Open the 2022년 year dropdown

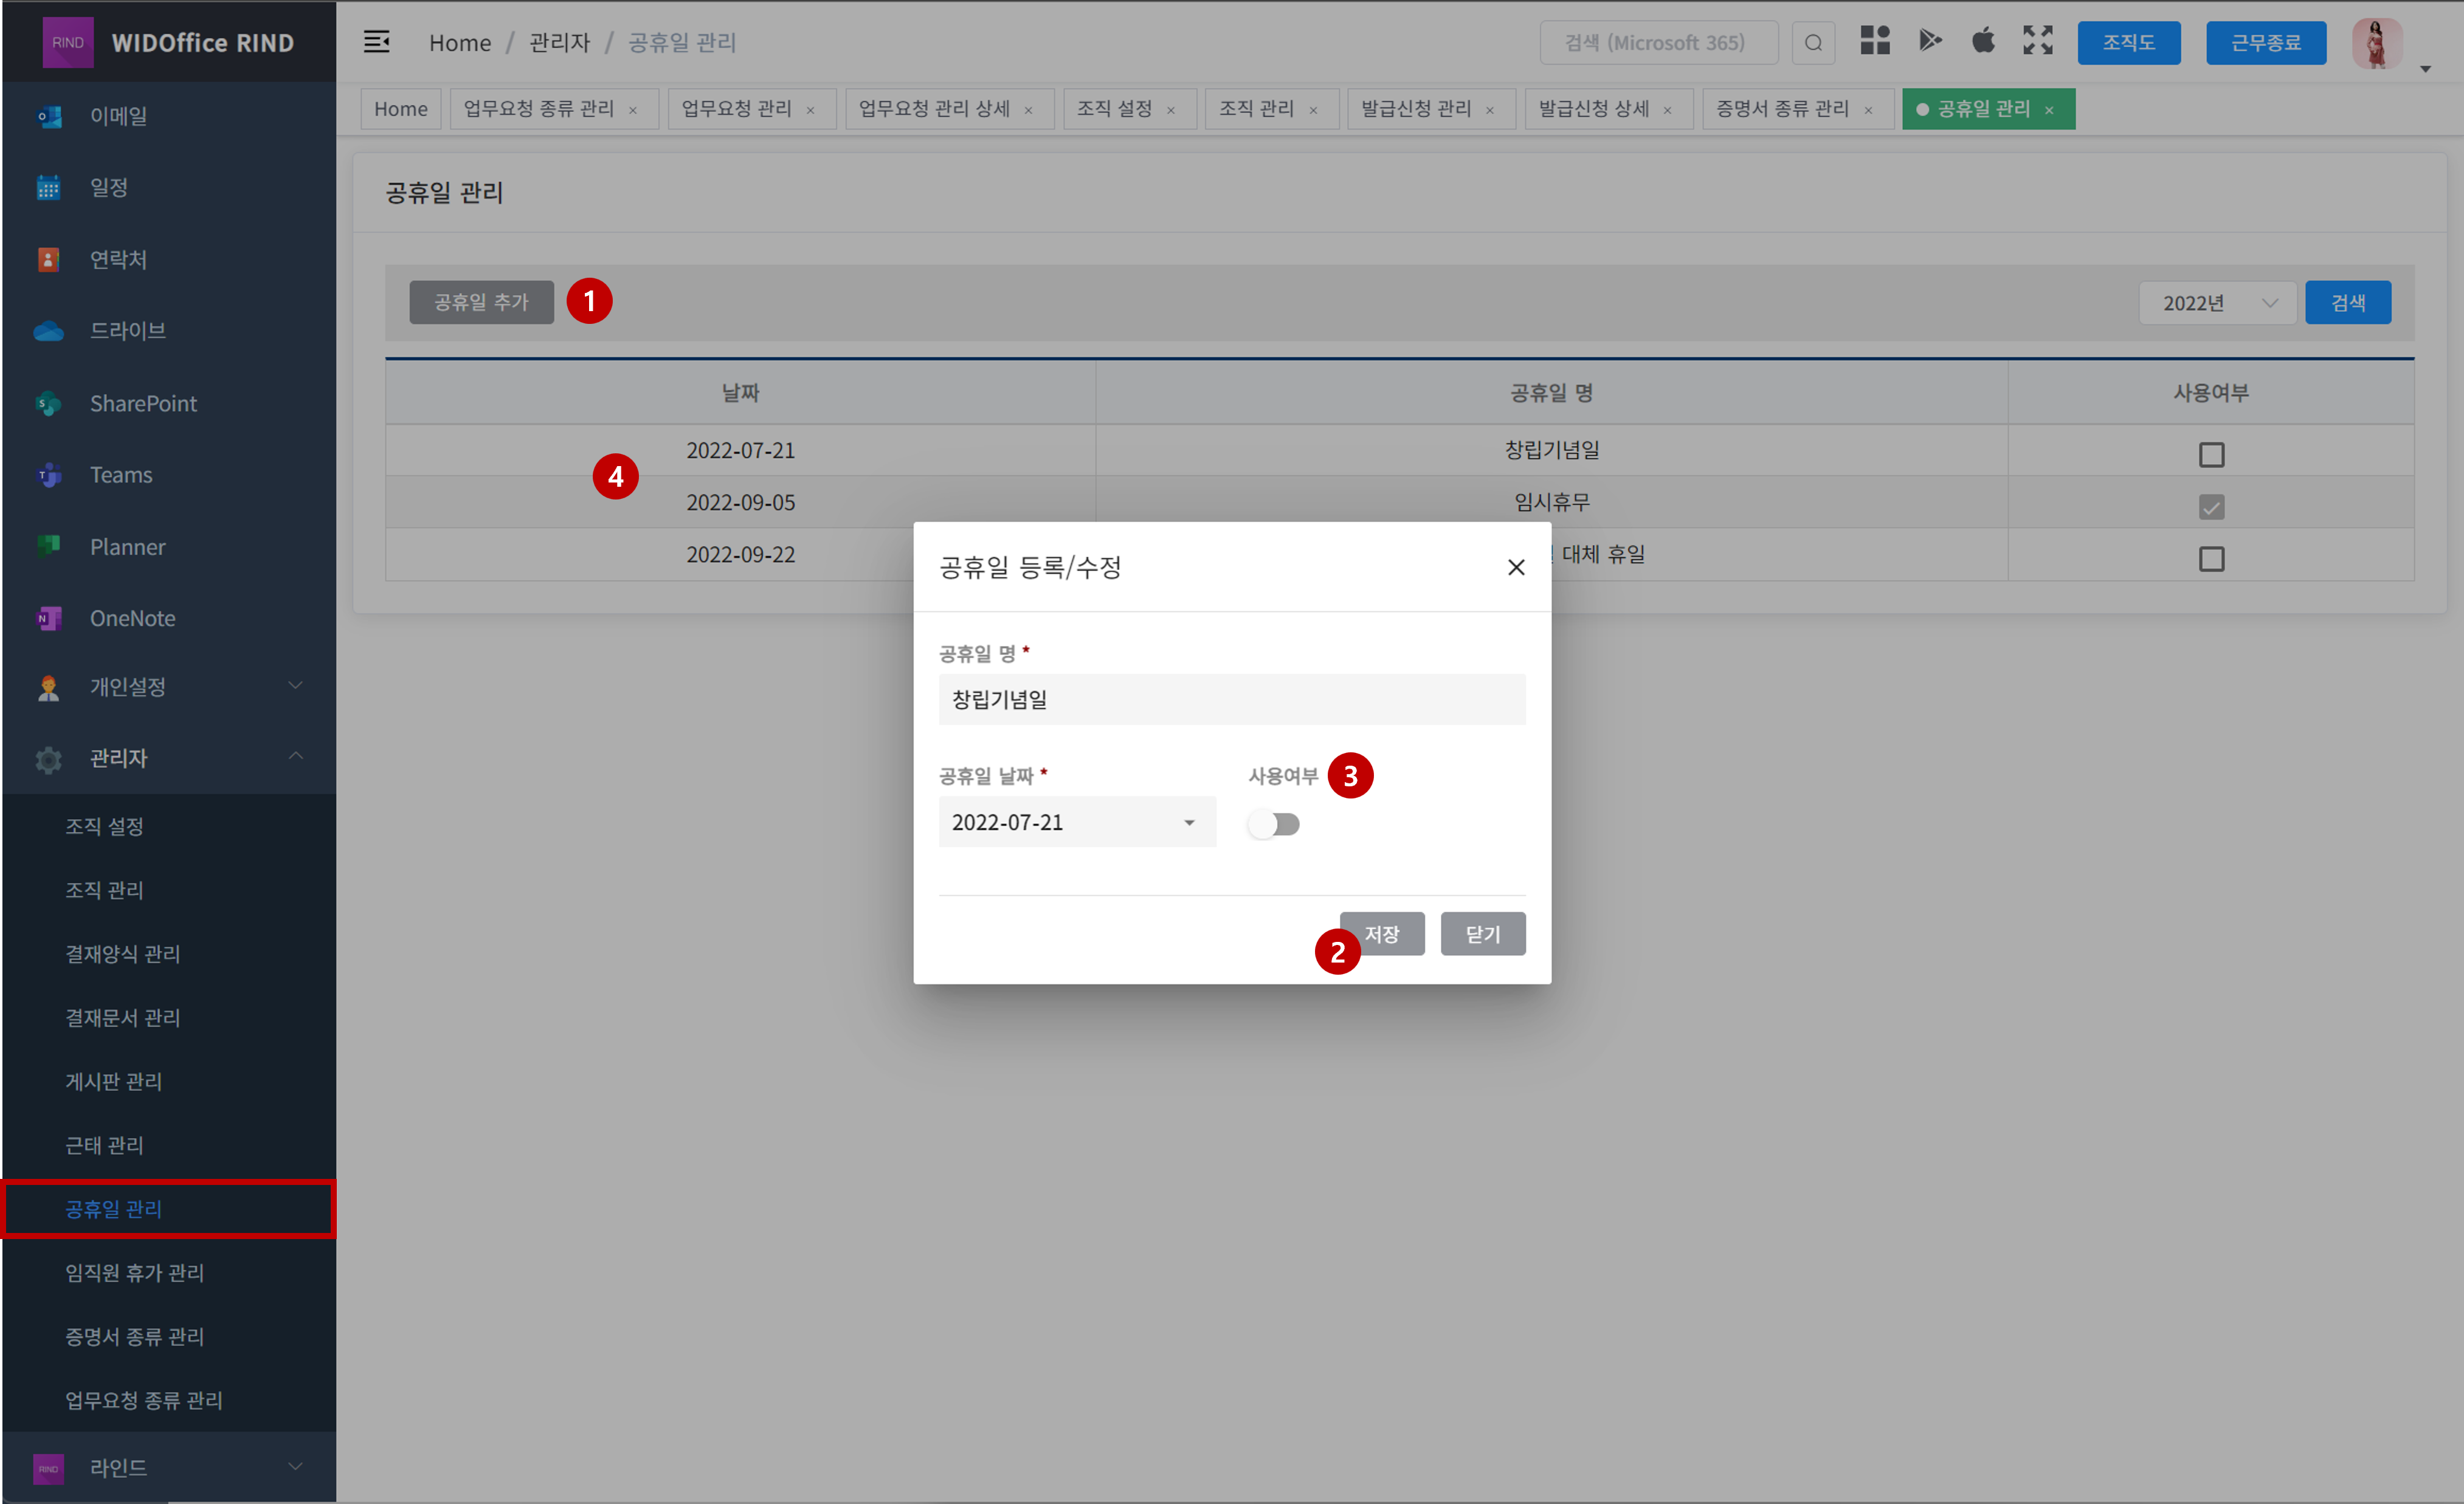coord(2217,302)
